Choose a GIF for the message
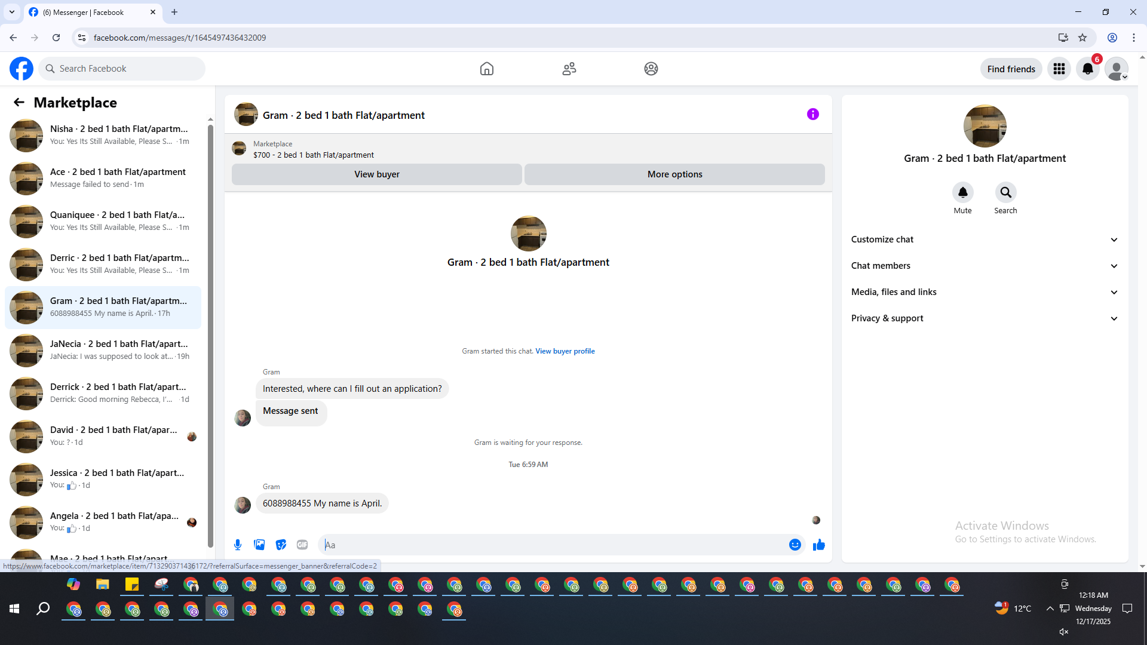Screen dimensions: 1147x645 [302, 545]
